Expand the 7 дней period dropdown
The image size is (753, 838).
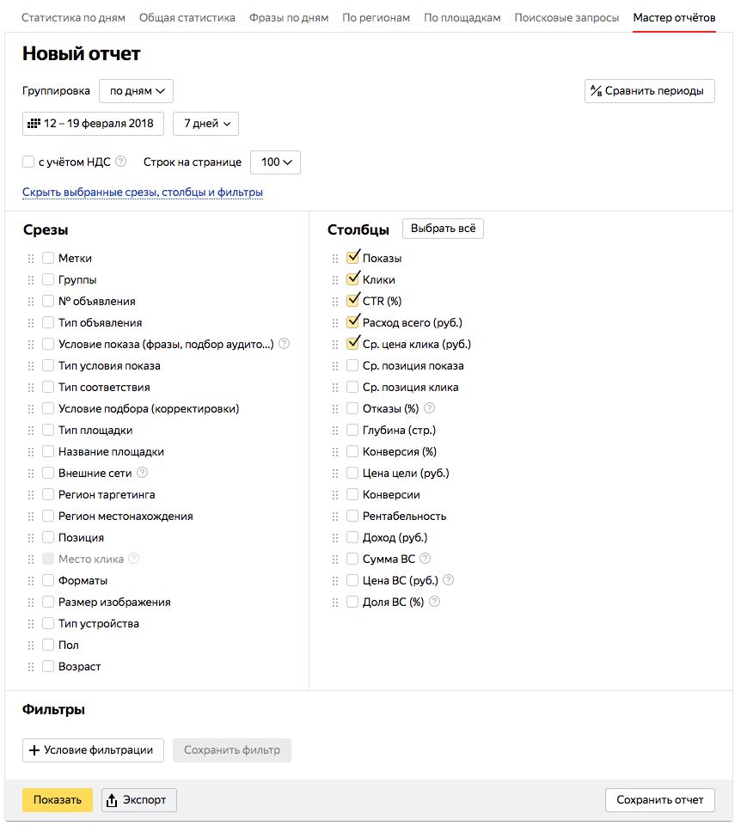[206, 124]
